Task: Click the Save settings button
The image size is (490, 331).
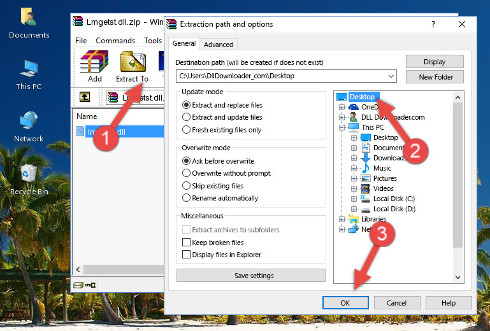Action: pyautogui.click(x=251, y=276)
